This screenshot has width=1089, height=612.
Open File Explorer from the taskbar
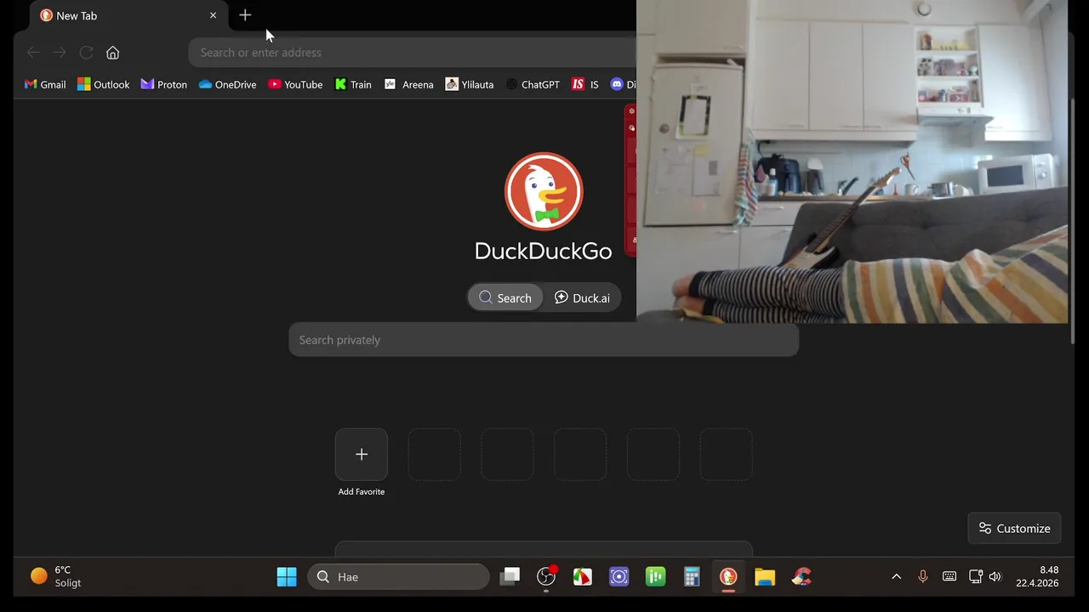click(765, 576)
